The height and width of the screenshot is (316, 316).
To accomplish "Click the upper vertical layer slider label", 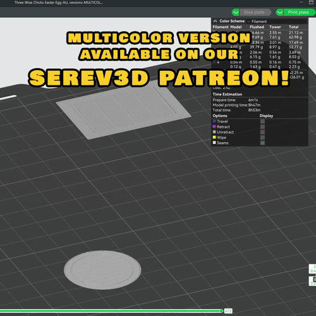I will pos(312,269).
